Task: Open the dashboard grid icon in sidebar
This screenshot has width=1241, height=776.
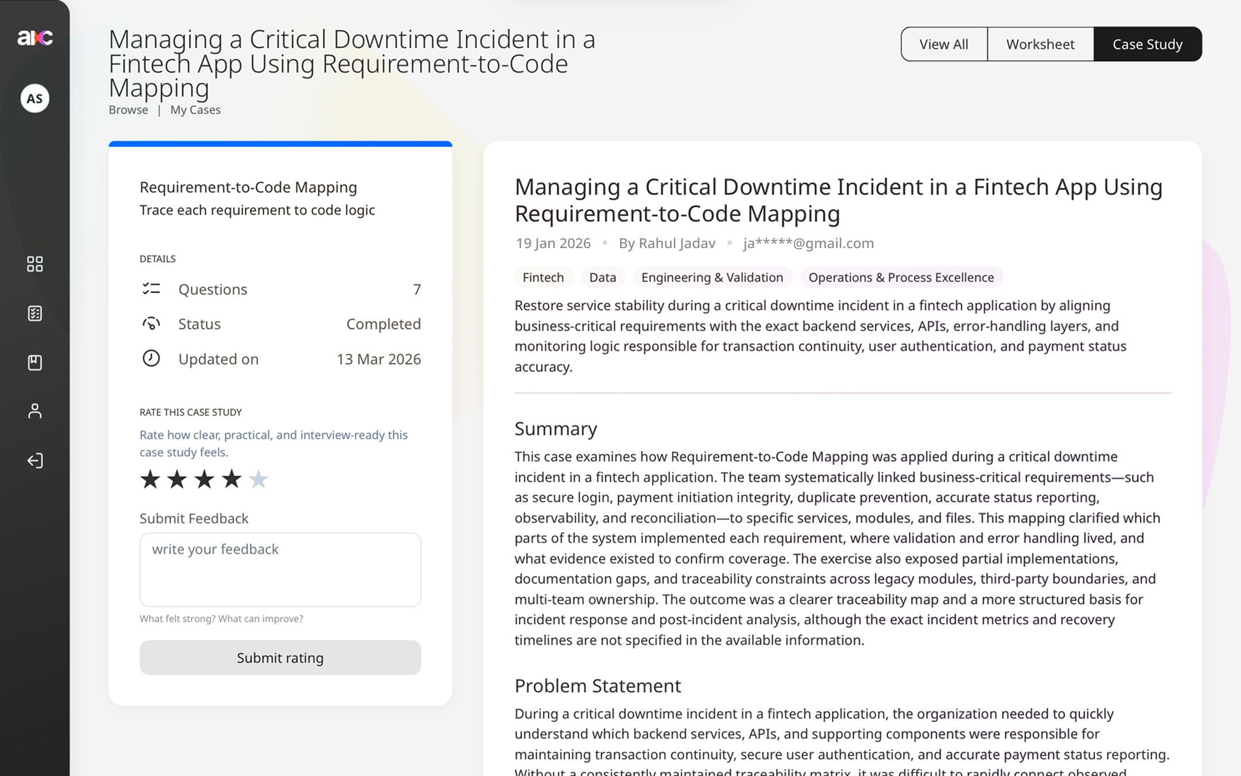Action: [x=34, y=264]
